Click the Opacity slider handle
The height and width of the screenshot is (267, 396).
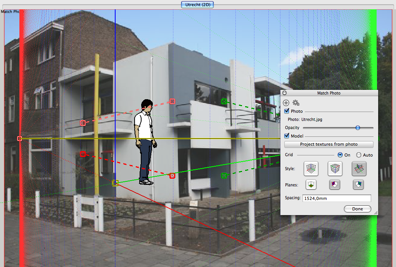pos(358,127)
